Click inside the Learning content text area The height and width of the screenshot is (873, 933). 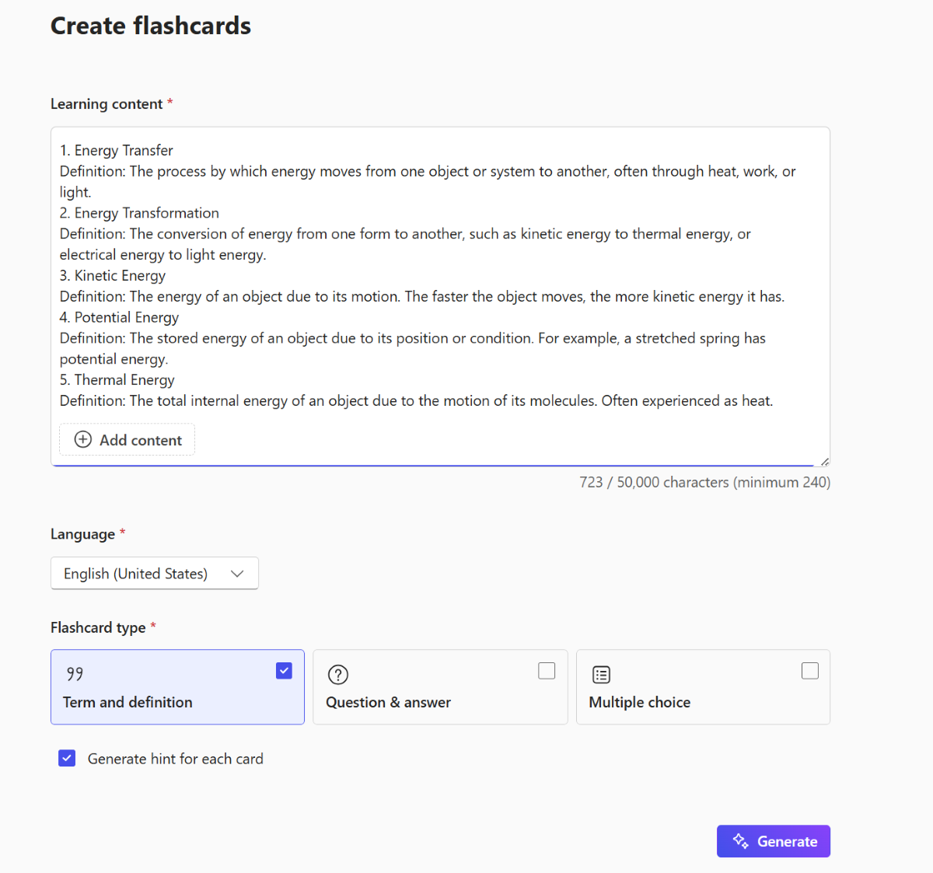coord(440,296)
